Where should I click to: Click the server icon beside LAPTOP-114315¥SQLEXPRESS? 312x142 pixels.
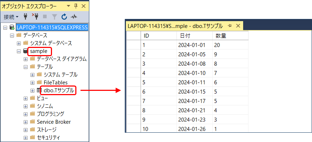tap(12, 28)
